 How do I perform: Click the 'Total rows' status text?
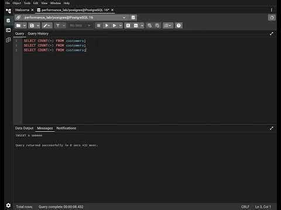(25, 207)
